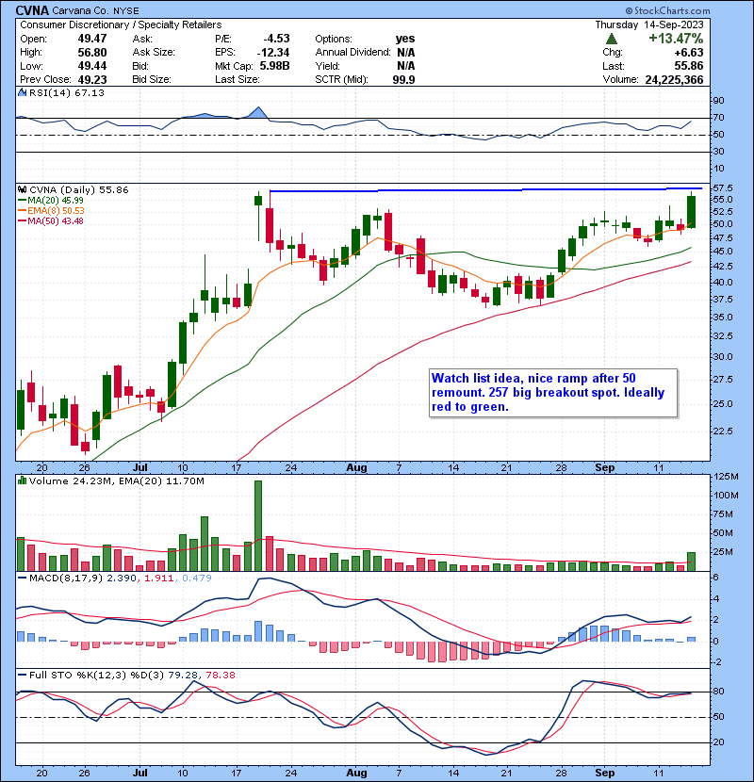The image size is (754, 782).
Task: Click the 'Watch list idea' annotation box
Action: tap(553, 393)
